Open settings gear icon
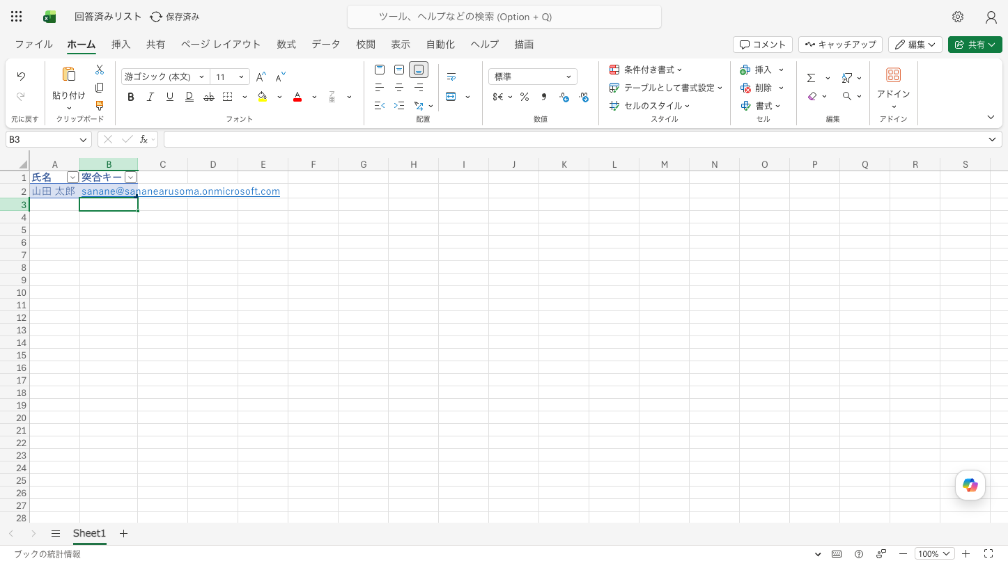This screenshot has width=1008, height=561. click(958, 17)
